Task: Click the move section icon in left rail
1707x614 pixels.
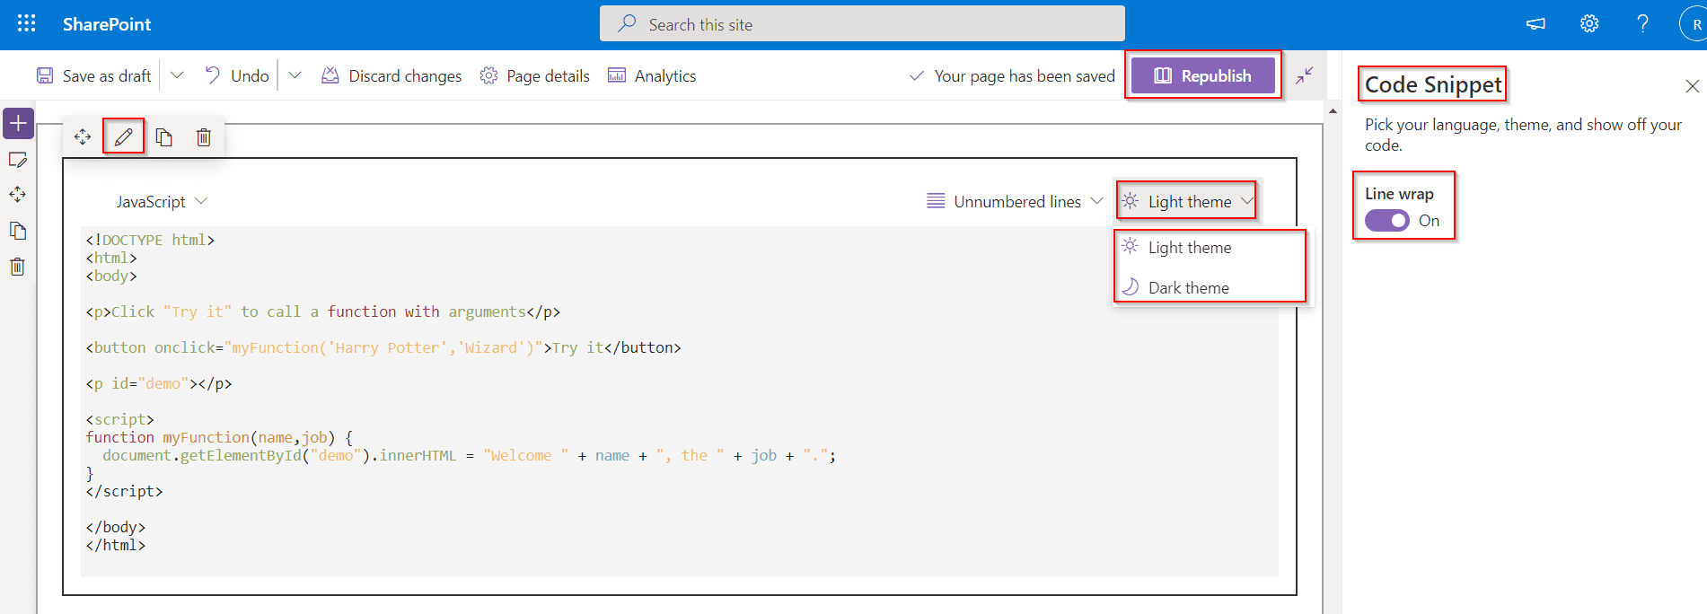Action: point(18,195)
